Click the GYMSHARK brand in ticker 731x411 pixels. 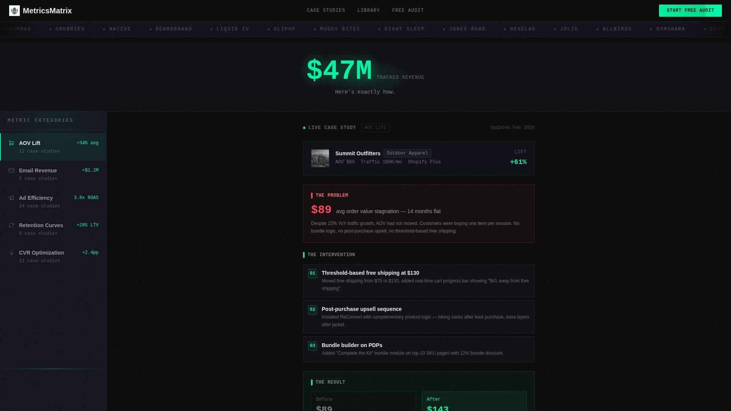click(x=671, y=29)
